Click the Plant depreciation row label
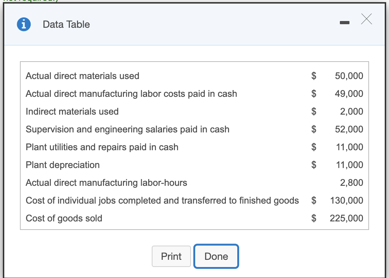This screenshot has height=278, width=389. point(63,165)
